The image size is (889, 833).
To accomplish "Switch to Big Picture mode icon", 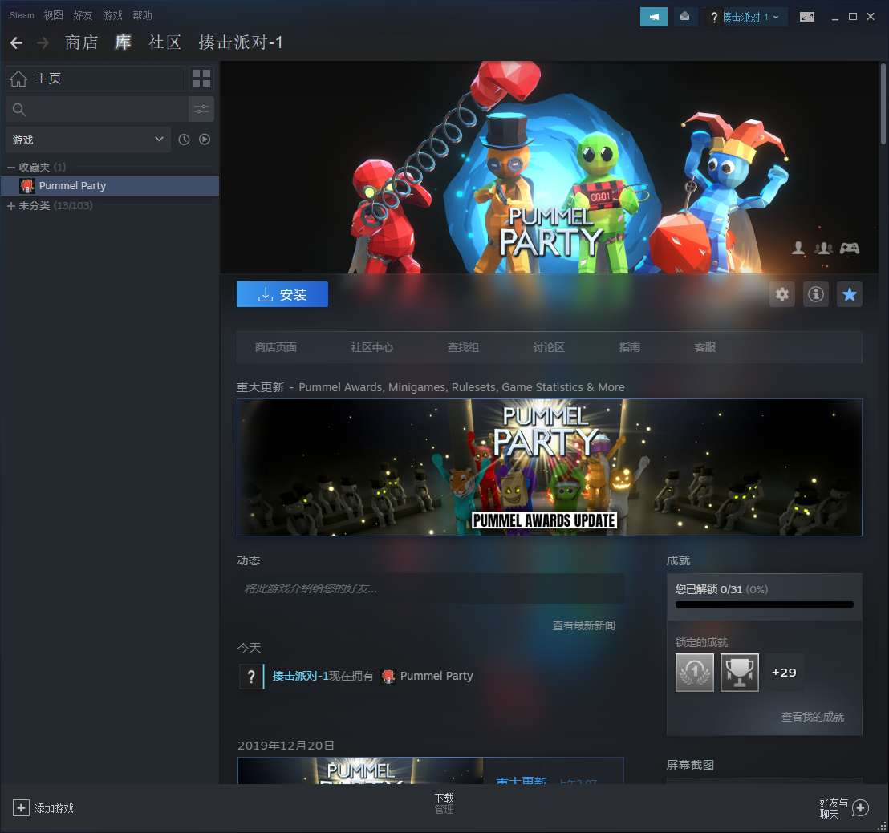I will click(x=807, y=17).
